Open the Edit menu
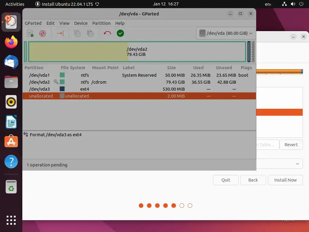This screenshot has height=232, width=309. click(x=50, y=23)
